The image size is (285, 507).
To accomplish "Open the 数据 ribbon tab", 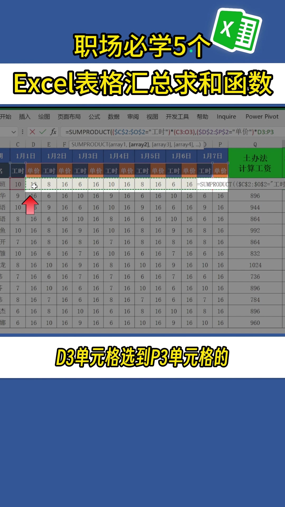I will point(113,116).
